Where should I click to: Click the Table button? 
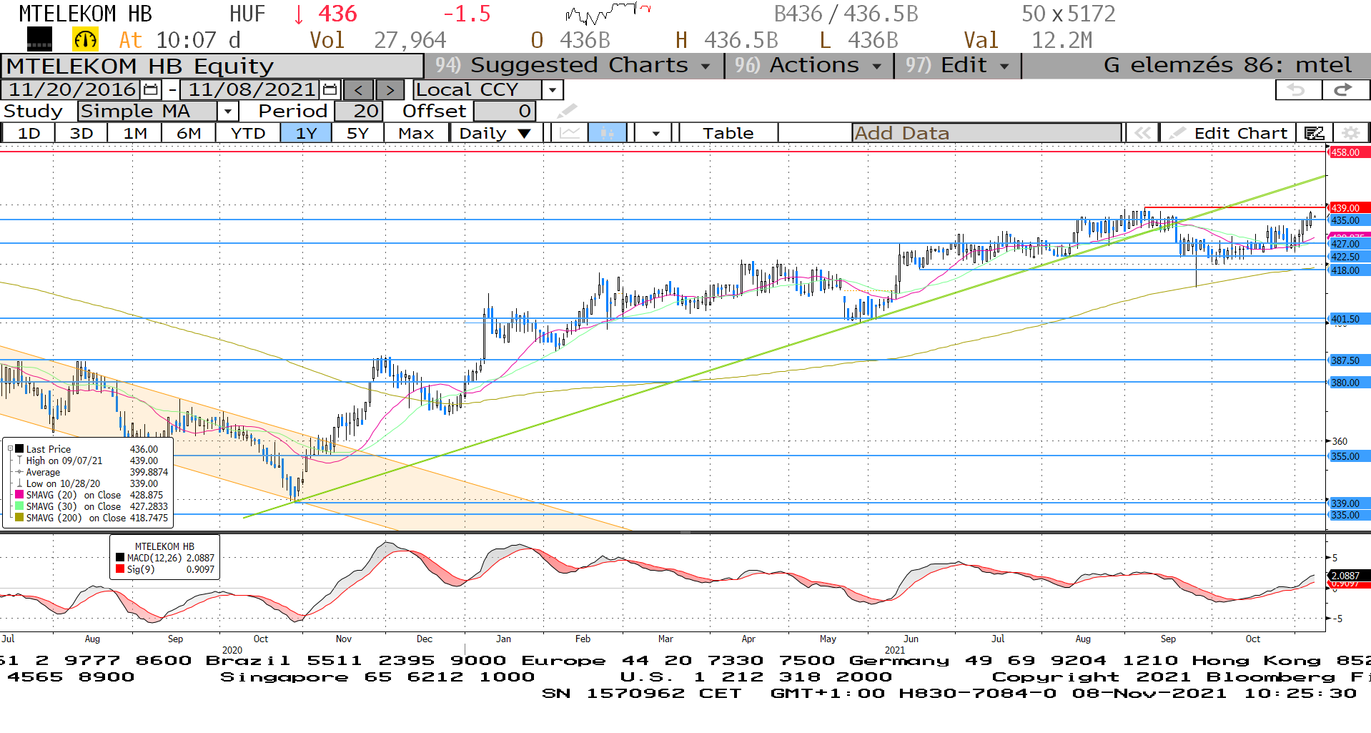click(728, 133)
